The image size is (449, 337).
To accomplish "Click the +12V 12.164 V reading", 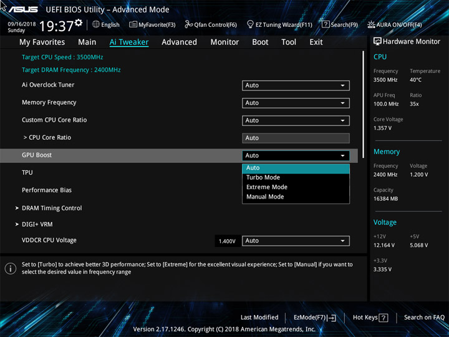I will (384, 245).
